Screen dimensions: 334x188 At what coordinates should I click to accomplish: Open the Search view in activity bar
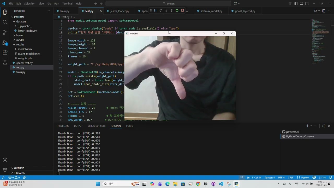pyautogui.click(x=5, y=22)
